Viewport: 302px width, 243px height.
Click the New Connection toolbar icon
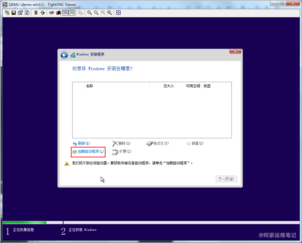click(7, 13)
